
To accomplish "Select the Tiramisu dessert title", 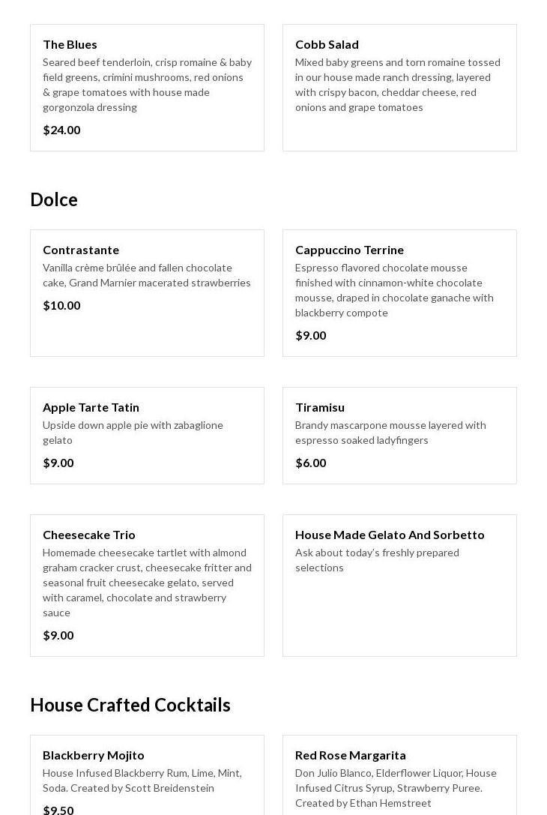I will (x=320, y=407).
